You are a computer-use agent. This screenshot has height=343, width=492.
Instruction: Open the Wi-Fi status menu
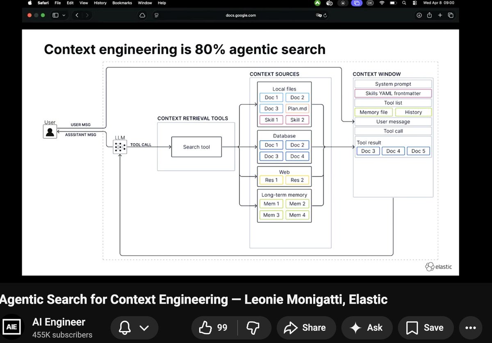pos(382,3)
